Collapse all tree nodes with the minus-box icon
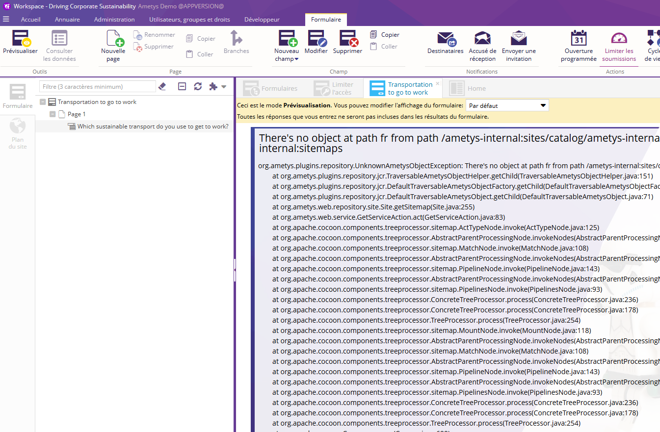660x432 pixels. pyautogui.click(x=182, y=86)
